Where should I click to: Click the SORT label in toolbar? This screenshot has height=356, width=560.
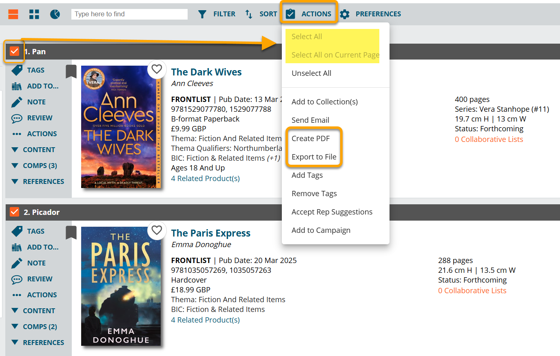tap(268, 14)
